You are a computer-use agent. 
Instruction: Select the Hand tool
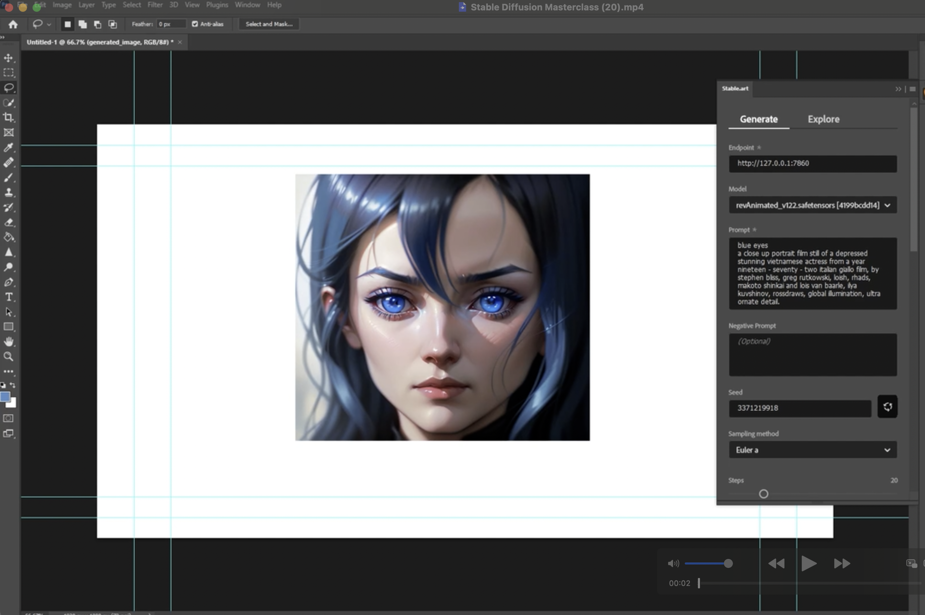click(9, 341)
